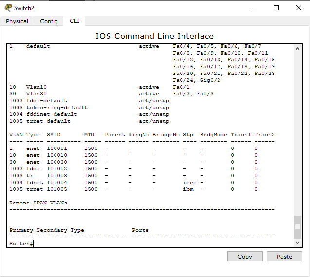Click the 'RingNo' column header
Viewport: 310px width, 277px height.
(x=139, y=135)
